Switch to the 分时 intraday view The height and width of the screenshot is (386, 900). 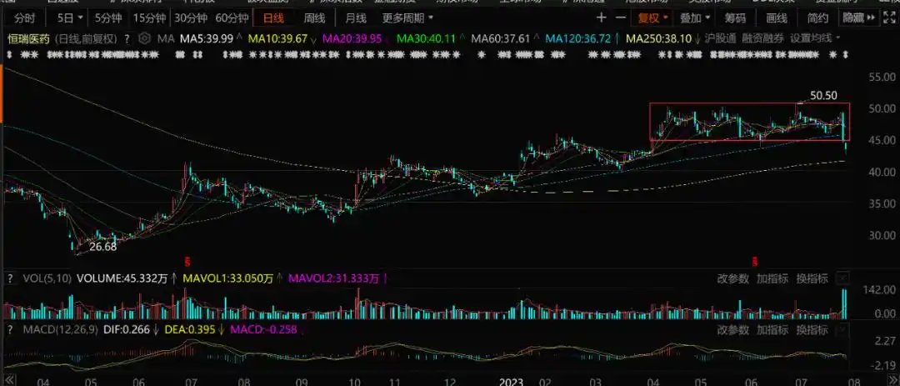point(25,18)
